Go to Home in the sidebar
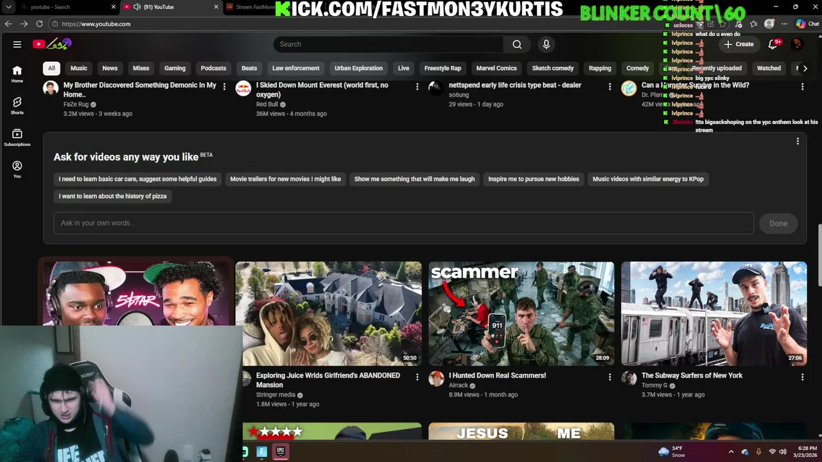Screen dimensions: 822x462 (x=17, y=74)
